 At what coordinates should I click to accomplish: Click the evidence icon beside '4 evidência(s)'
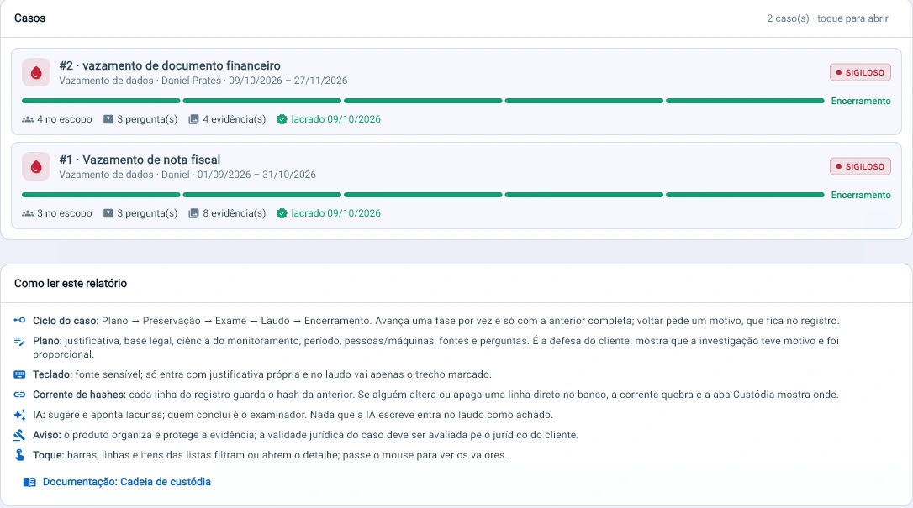coord(194,119)
